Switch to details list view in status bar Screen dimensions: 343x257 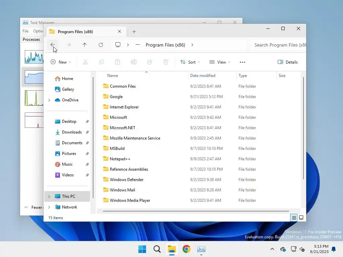point(294,218)
